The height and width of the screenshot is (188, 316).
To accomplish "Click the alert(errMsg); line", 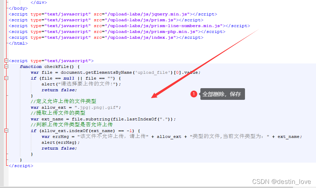I will pos(61,142).
